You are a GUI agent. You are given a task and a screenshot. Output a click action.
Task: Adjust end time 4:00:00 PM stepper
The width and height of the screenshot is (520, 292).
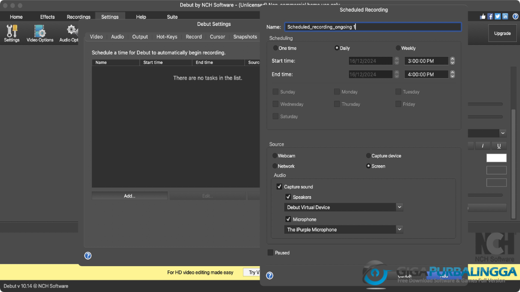click(x=452, y=75)
